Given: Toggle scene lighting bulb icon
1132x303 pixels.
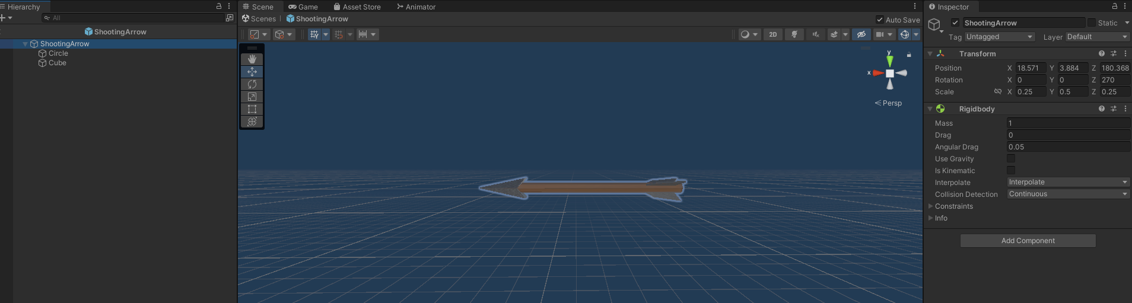Looking at the screenshot, I should [794, 34].
